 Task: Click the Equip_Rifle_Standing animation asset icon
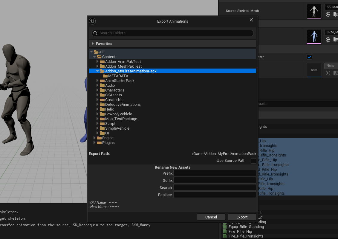pos(225,227)
